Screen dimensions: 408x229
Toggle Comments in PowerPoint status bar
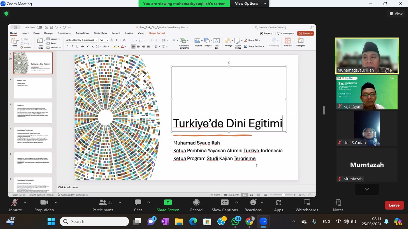(232, 195)
